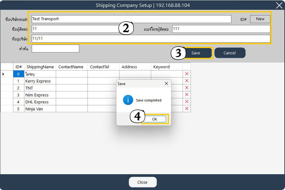
Task: Click the Cancel button
Action: 230,53
